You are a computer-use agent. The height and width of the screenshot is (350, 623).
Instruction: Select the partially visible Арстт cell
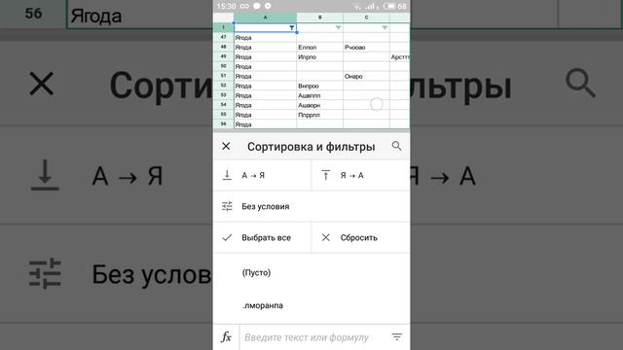tap(400, 56)
